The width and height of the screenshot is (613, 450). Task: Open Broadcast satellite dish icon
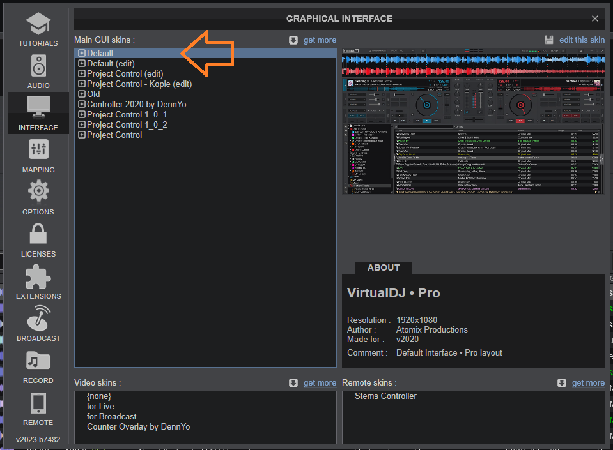[x=38, y=318]
